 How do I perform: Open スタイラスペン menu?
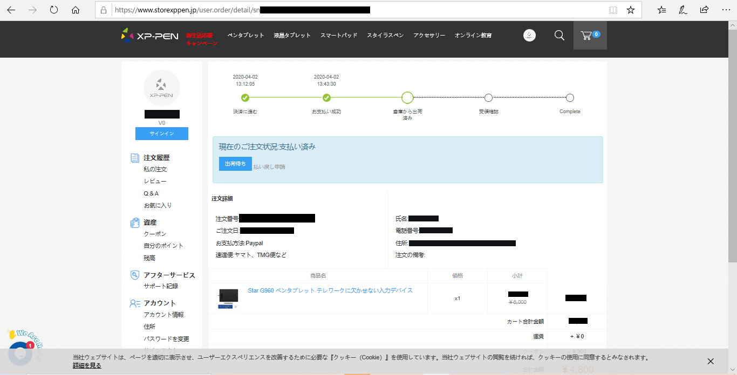click(385, 35)
